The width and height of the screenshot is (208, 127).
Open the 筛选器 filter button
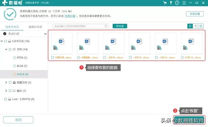point(120,26)
